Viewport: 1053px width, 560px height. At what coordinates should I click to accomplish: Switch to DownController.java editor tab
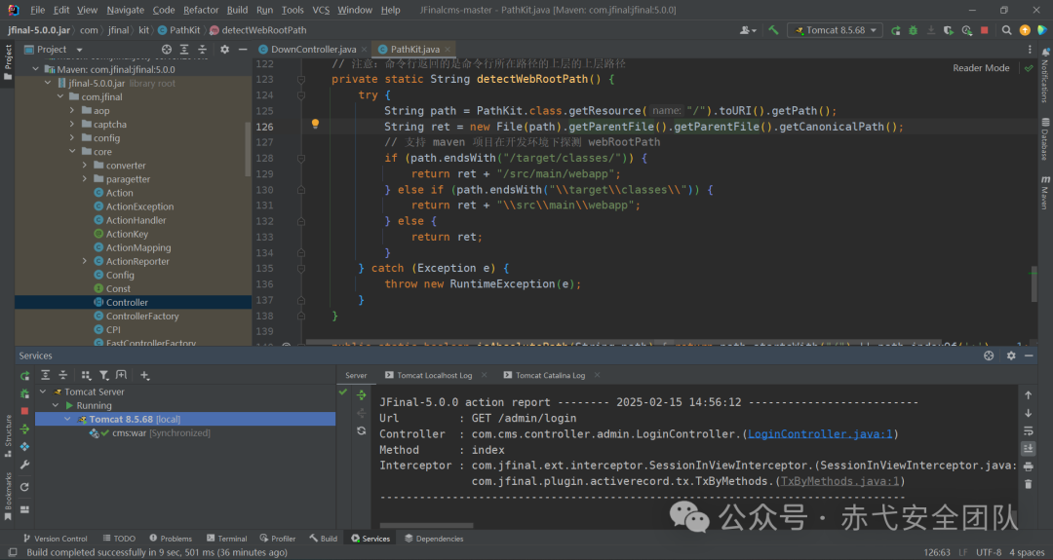click(313, 49)
